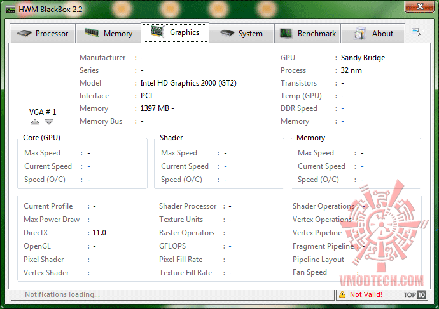
Task: Select next VGA with down arrow
Action: pos(49,122)
